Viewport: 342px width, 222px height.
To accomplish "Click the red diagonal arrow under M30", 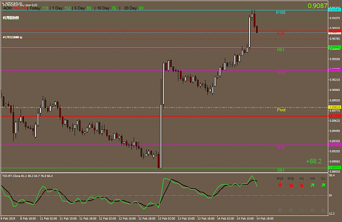I will [x=291, y=185].
